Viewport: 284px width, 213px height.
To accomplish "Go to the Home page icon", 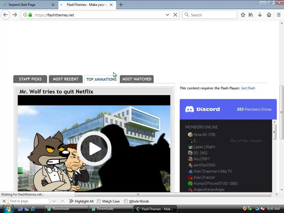I will point(269,15).
